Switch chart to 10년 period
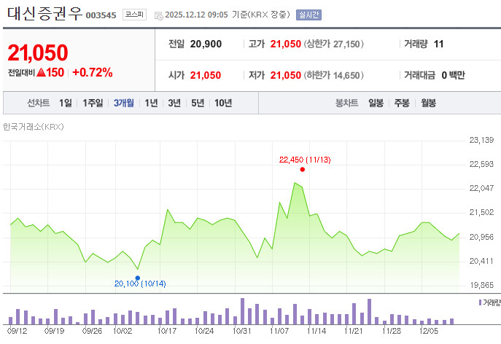 pyautogui.click(x=223, y=103)
